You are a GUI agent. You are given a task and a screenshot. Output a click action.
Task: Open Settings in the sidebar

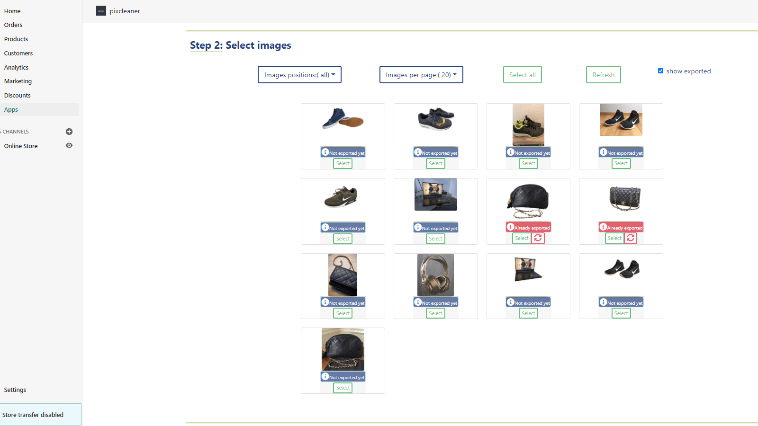15,390
